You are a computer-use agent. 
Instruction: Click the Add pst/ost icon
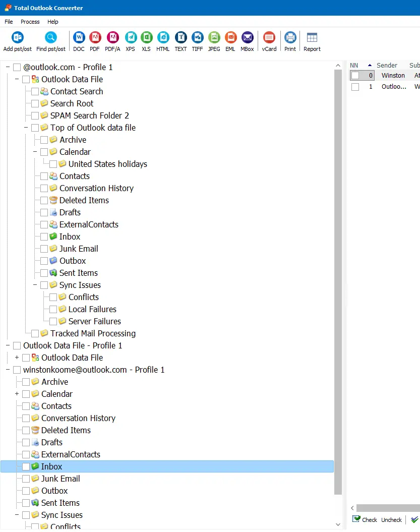tap(17, 37)
